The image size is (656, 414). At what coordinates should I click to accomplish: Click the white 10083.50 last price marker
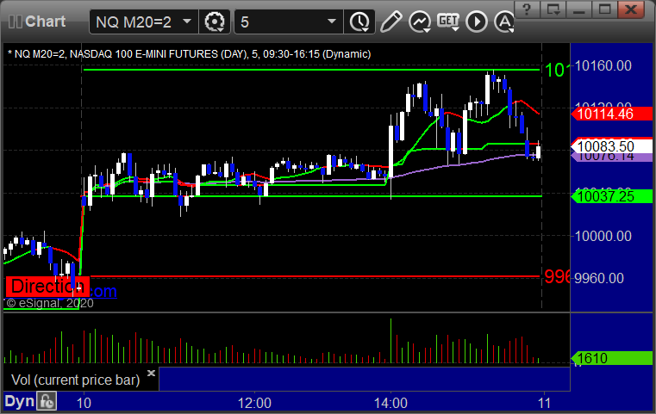point(611,146)
